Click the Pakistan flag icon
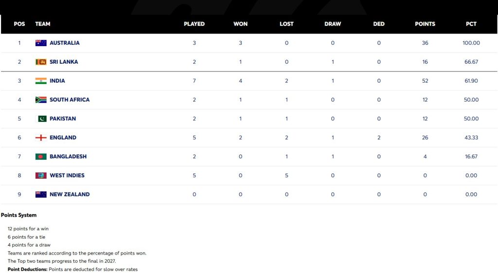Viewport: 498px width, 273px height. tap(42, 119)
